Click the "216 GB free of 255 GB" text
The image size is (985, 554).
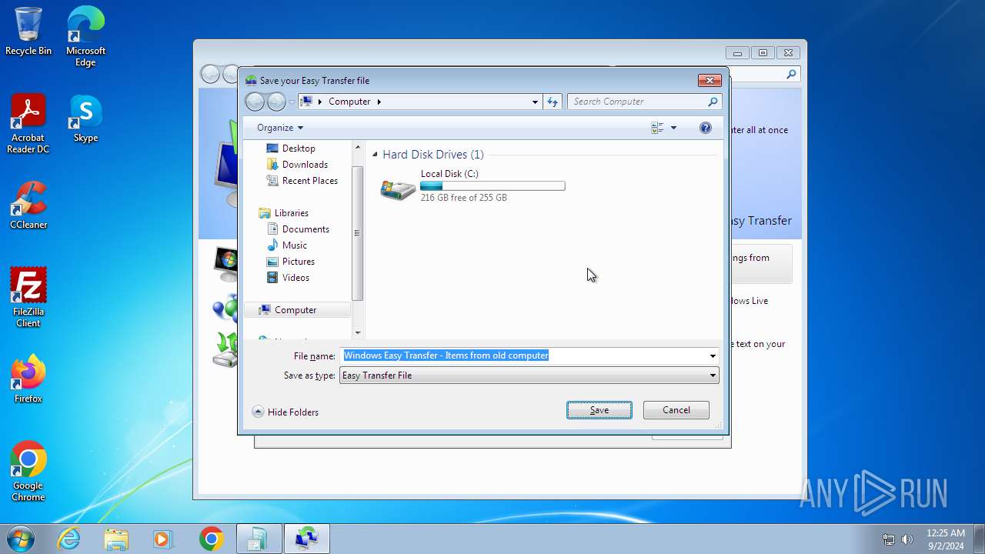(463, 198)
